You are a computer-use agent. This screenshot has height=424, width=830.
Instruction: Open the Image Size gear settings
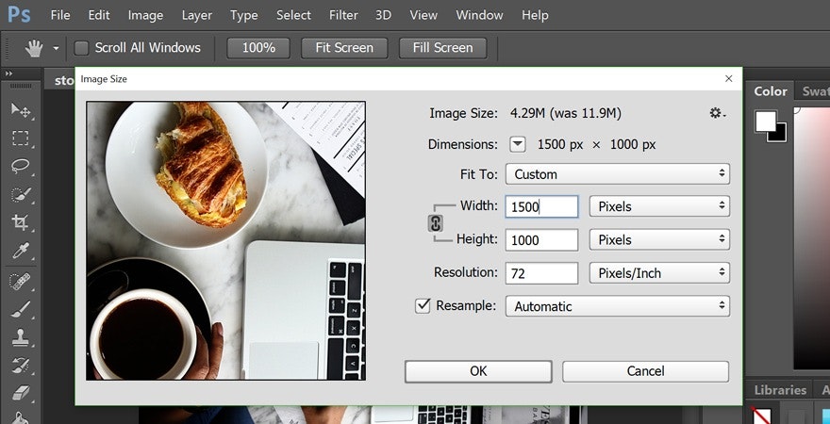pos(717,113)
